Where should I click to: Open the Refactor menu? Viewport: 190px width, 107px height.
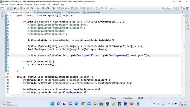[x=20, y=5]
